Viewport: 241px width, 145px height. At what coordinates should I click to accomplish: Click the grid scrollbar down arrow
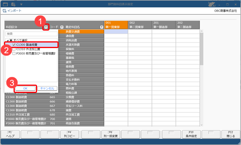[x=201, y=125]
